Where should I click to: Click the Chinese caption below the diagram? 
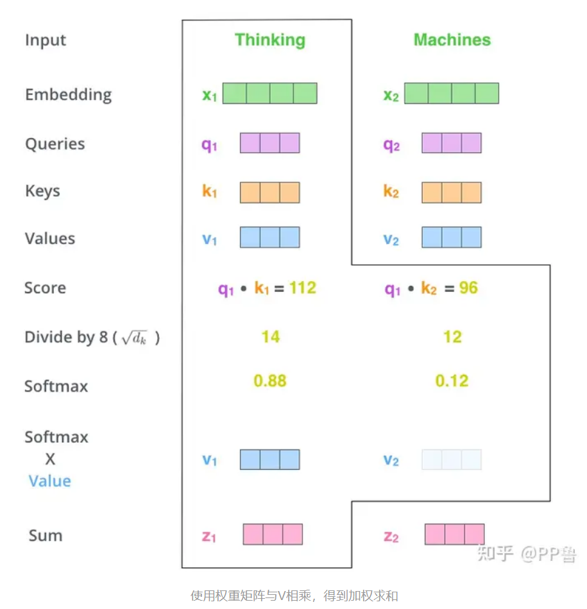click(x=294, y=596)
